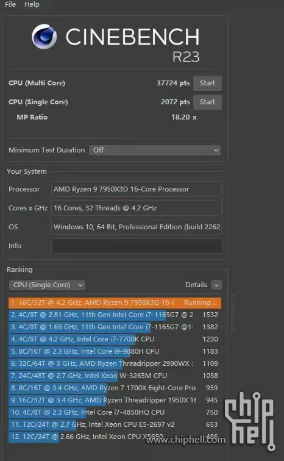Open the Help menu
This screenshot has height=461, width=284.
pos(32,4)
